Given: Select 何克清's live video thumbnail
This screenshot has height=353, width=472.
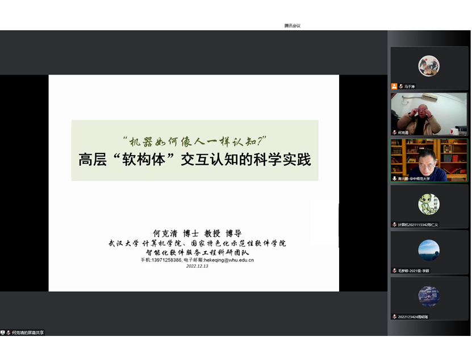Looking at the screenshot, I should coord(429,113).
